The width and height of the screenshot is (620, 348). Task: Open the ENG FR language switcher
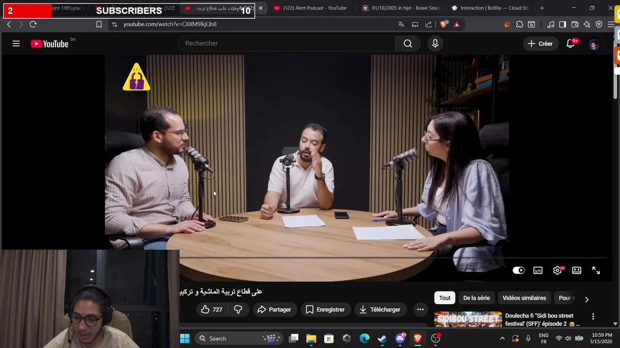[x=543, y=338]
